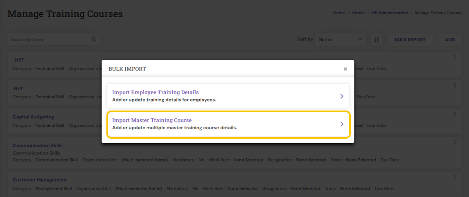
Task: Open HR Administration breadcrumb
Action: click(390, 13)
